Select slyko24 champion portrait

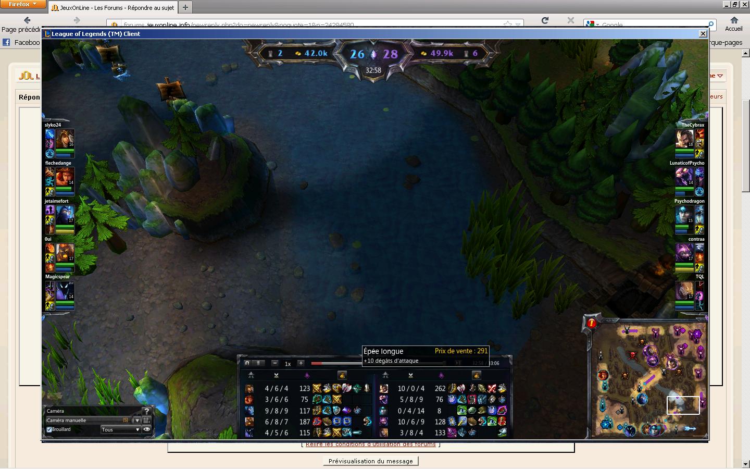[x=65, y=139]
